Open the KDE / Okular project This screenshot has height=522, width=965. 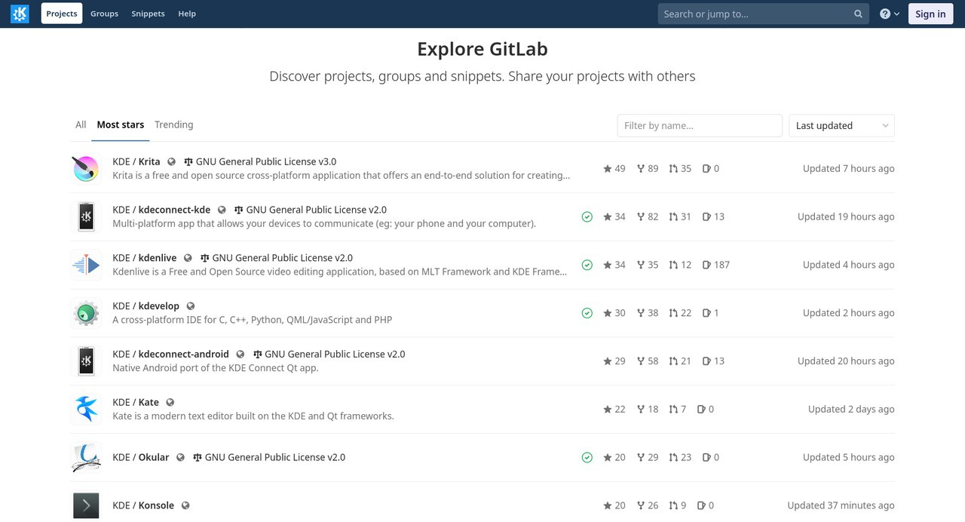[x=141, y=457]
